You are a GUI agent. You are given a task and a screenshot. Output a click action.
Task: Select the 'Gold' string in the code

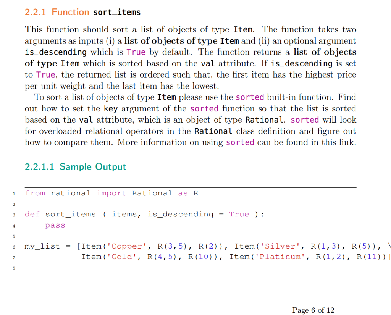pos(122,257)
